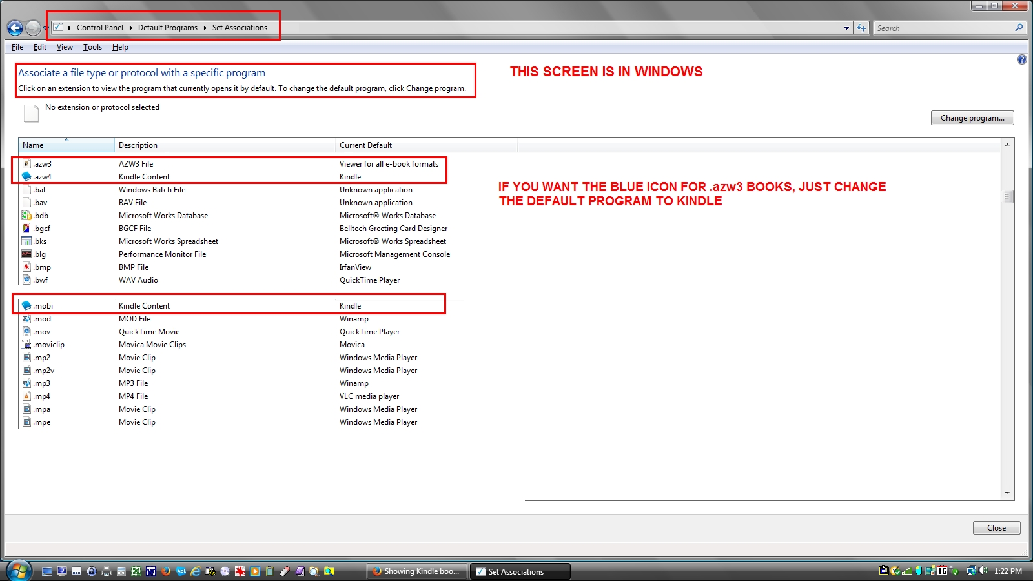Open the address bar history dropdown arrow

tap(846, 28)
